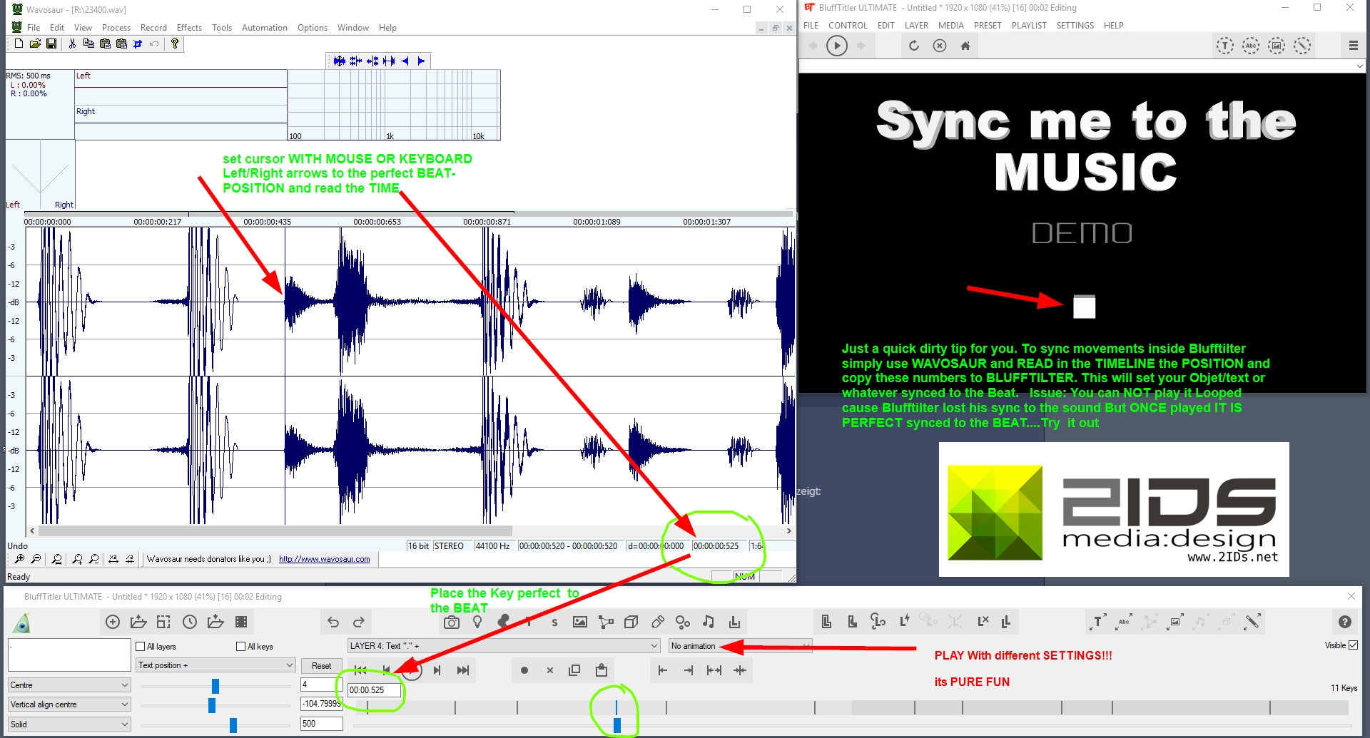The image size is (1370, 738).
Task: Click the second property slider handle
Action: point(212,705)
